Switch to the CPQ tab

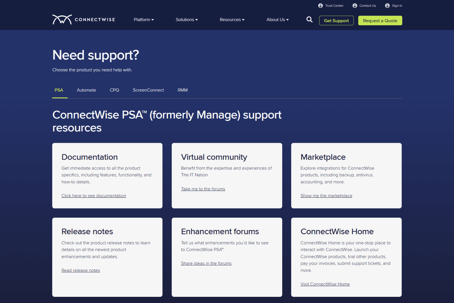click(114, 90)
